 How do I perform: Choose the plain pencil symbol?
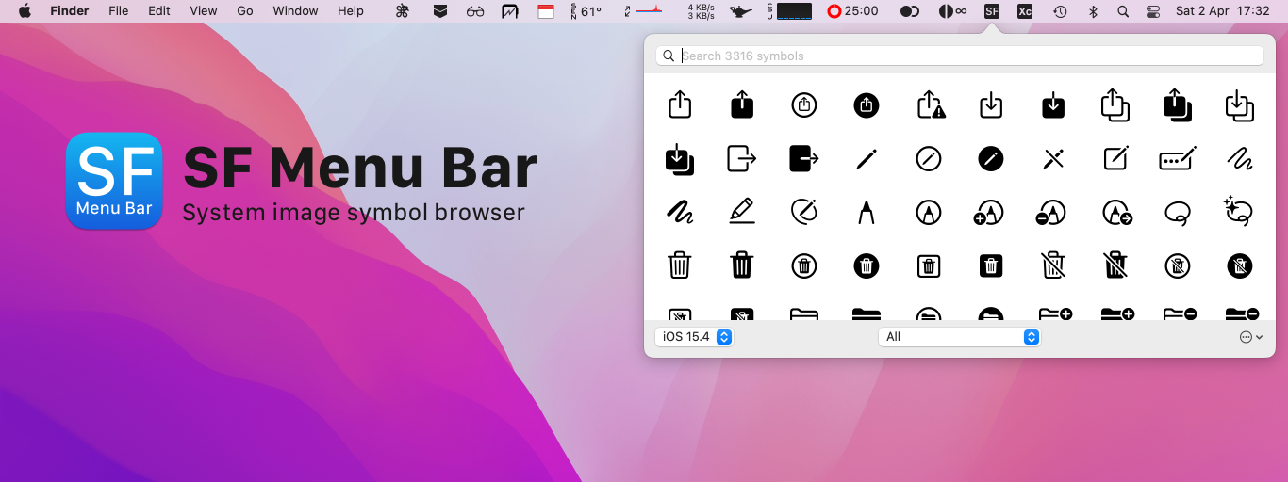click(867, 159)
